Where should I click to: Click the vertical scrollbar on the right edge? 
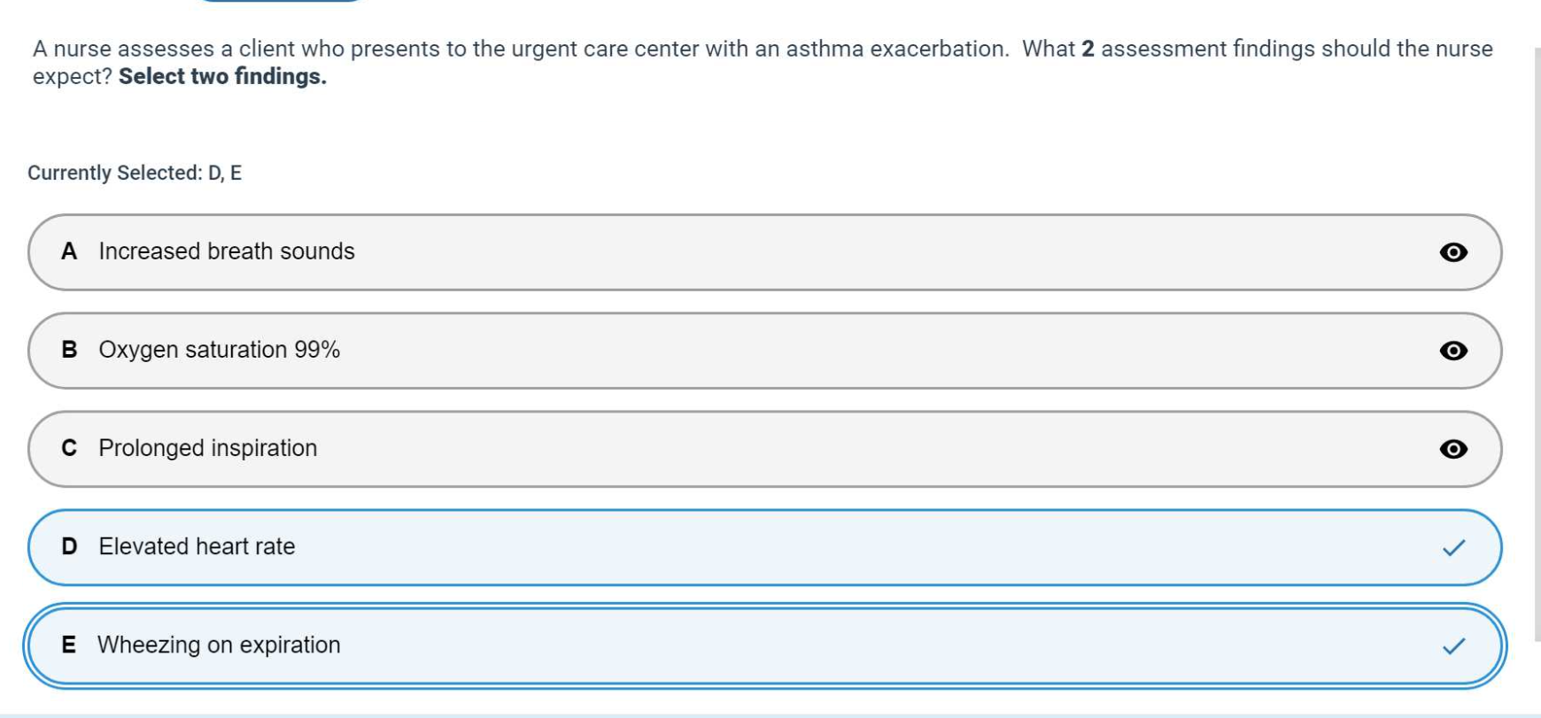tap(1537, 344)
